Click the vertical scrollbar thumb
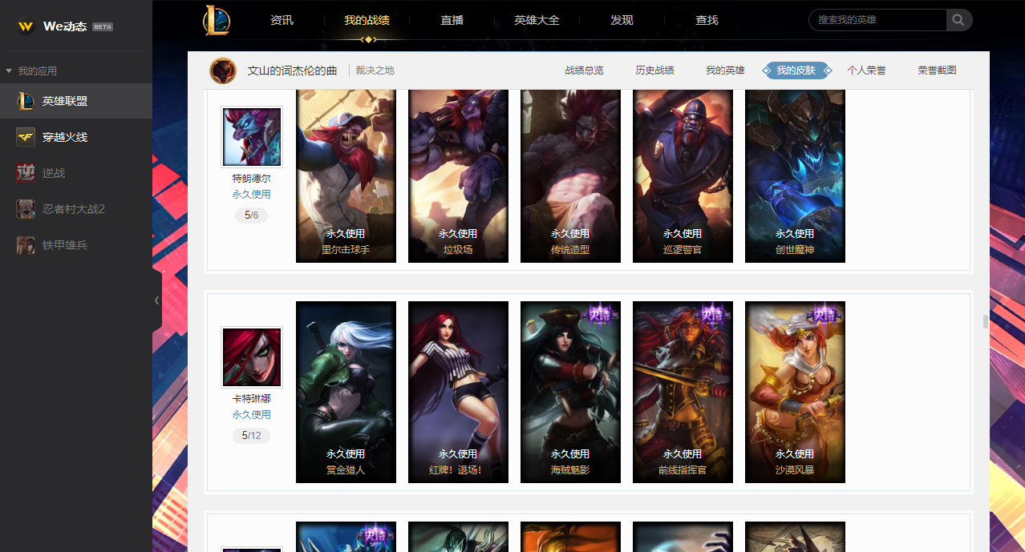This screenshot has width=1025, height=552. point(986,321)
